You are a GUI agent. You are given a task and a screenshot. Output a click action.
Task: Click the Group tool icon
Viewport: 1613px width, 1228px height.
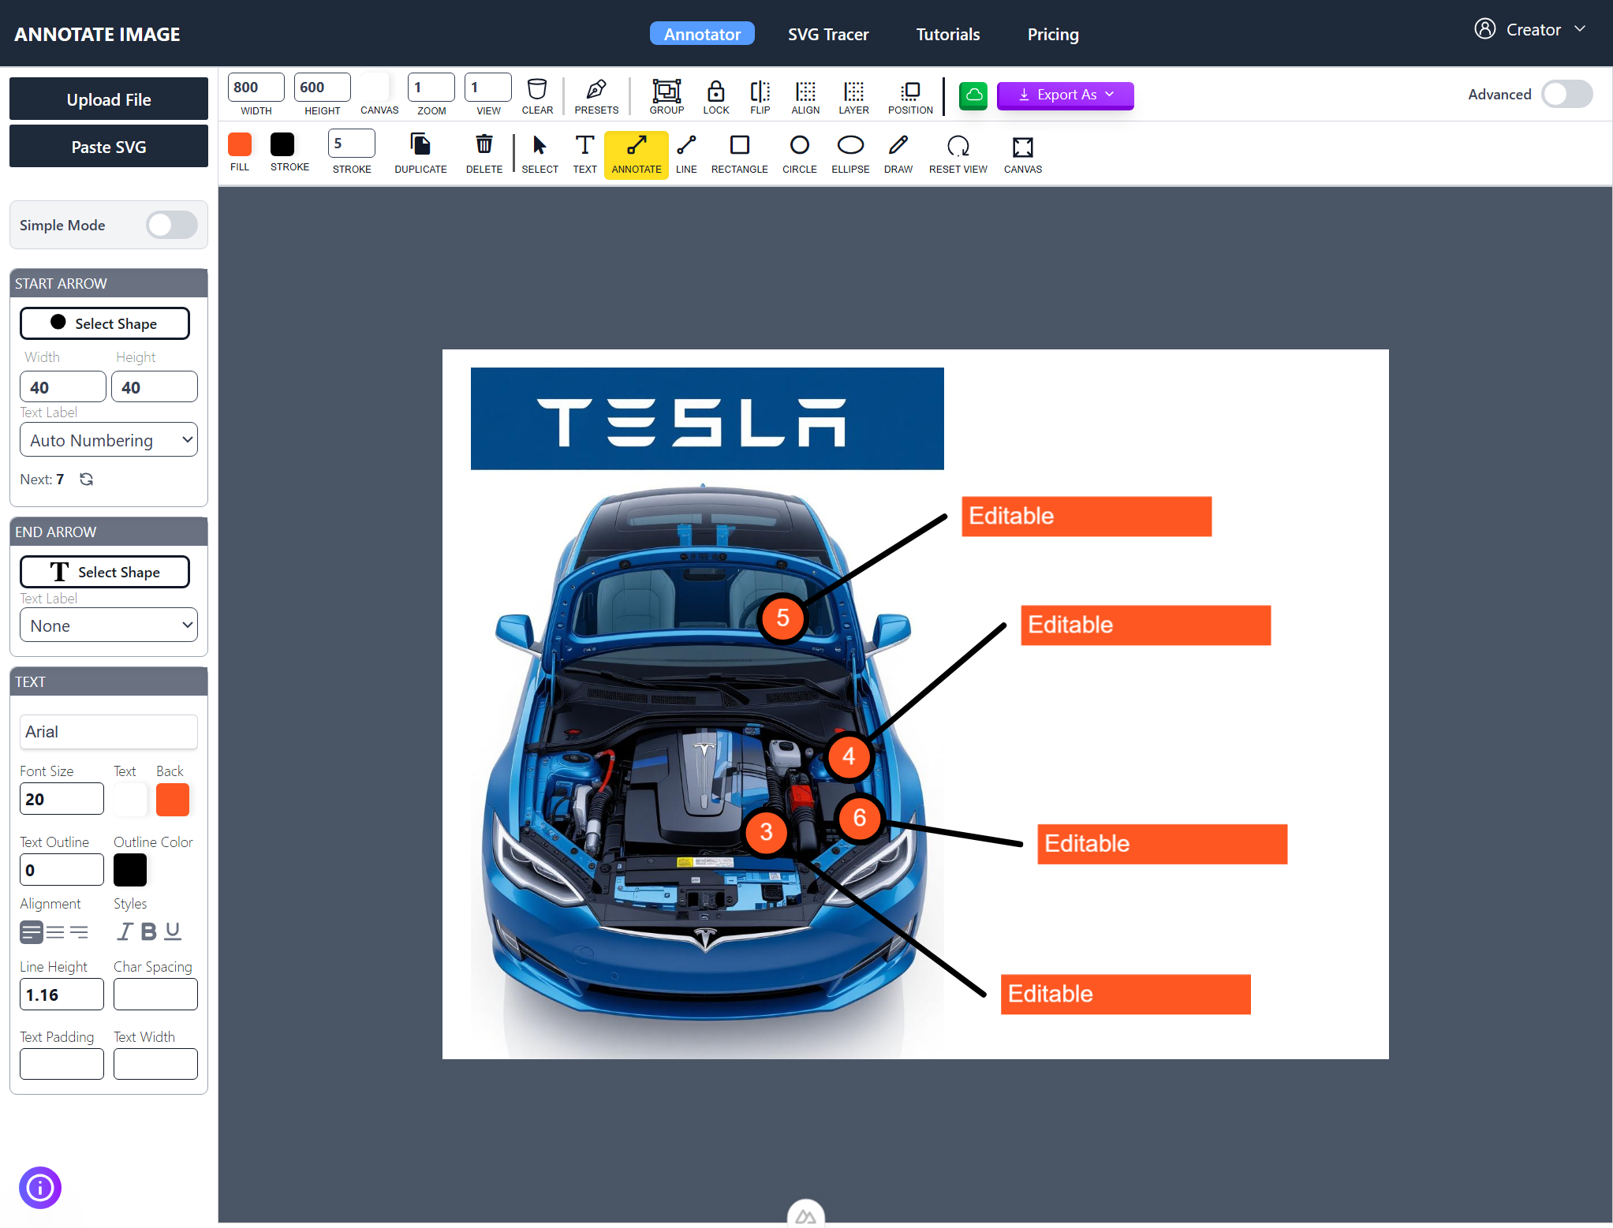coord(666,90)
